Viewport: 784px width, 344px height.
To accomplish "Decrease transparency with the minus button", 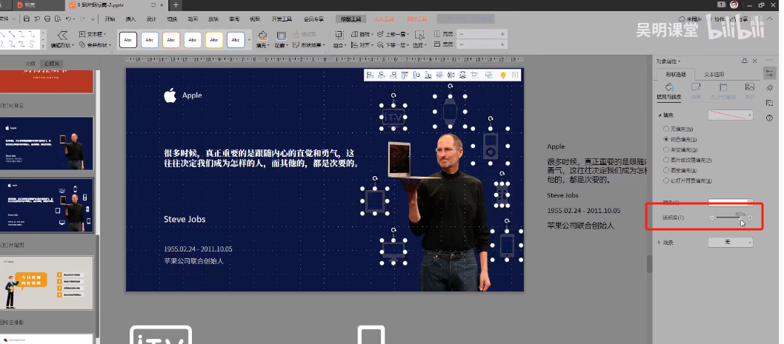I will tap(711, 217).
